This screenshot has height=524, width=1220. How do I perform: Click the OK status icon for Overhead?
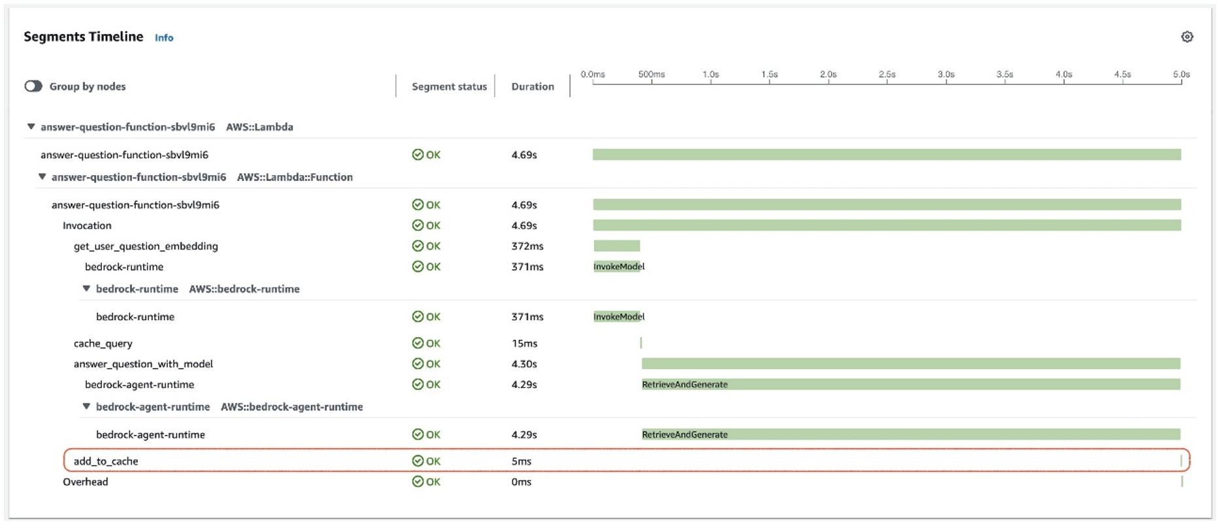pos(418,482)
